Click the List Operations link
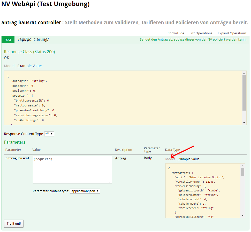 click(x=201, y=33)
